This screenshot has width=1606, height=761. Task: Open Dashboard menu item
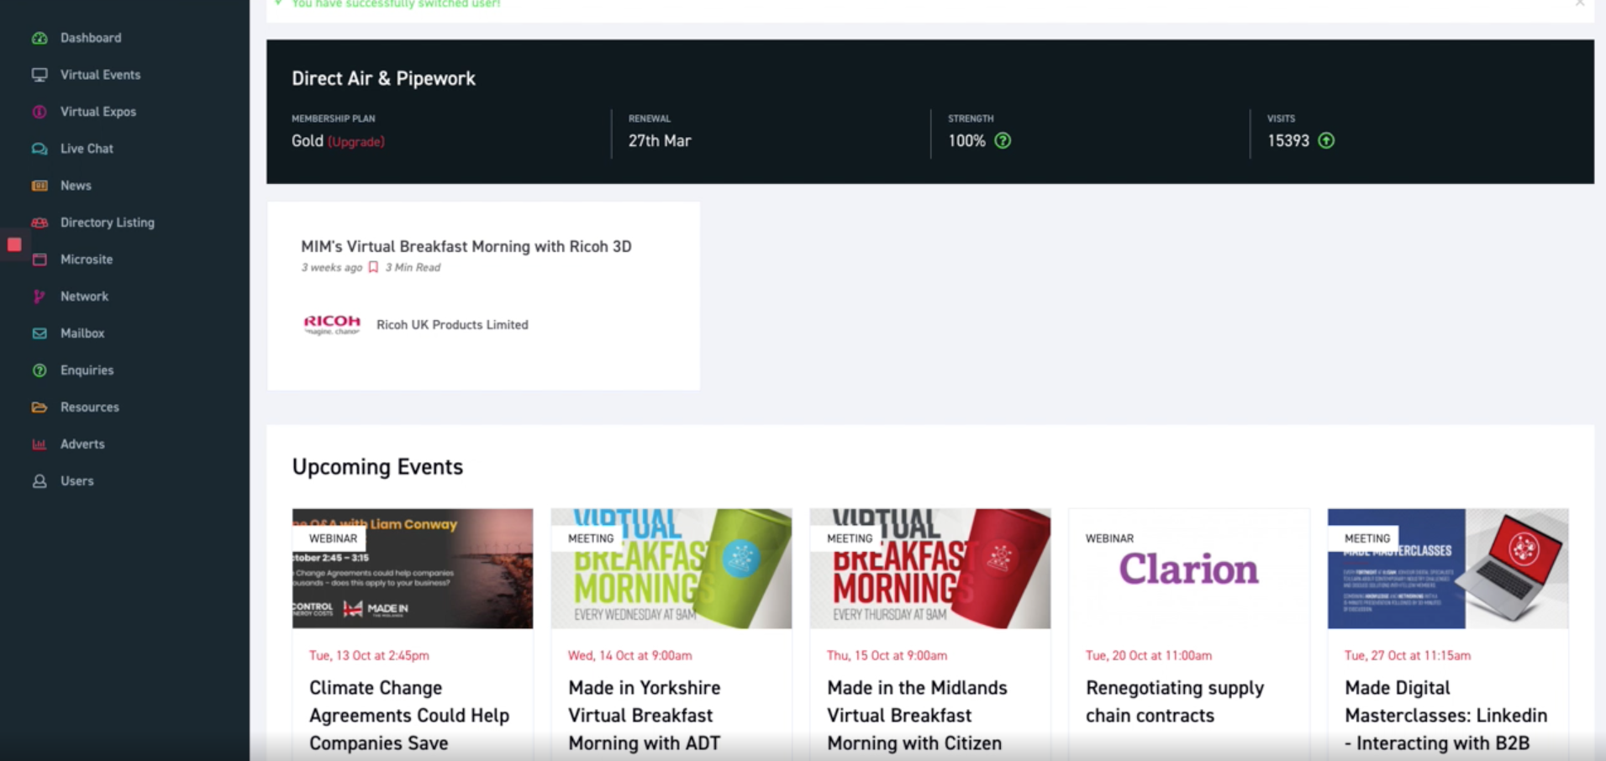tap(91, 38)
